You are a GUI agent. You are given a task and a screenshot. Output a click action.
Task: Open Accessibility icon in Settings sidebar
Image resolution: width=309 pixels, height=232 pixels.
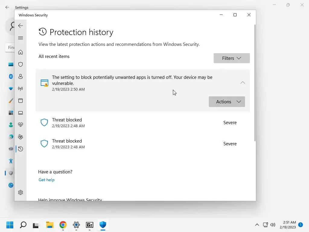tap(11, 161)
